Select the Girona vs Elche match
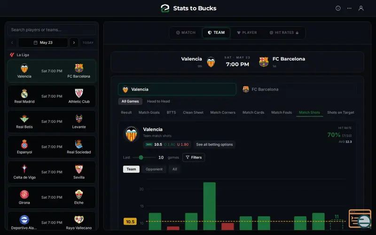Screen dimensions: 376x235 [x=52, y=197]
